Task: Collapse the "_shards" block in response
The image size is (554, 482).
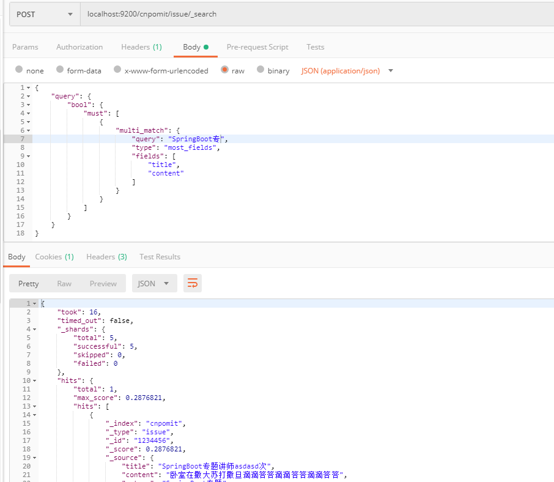Action: pos(34,329)
